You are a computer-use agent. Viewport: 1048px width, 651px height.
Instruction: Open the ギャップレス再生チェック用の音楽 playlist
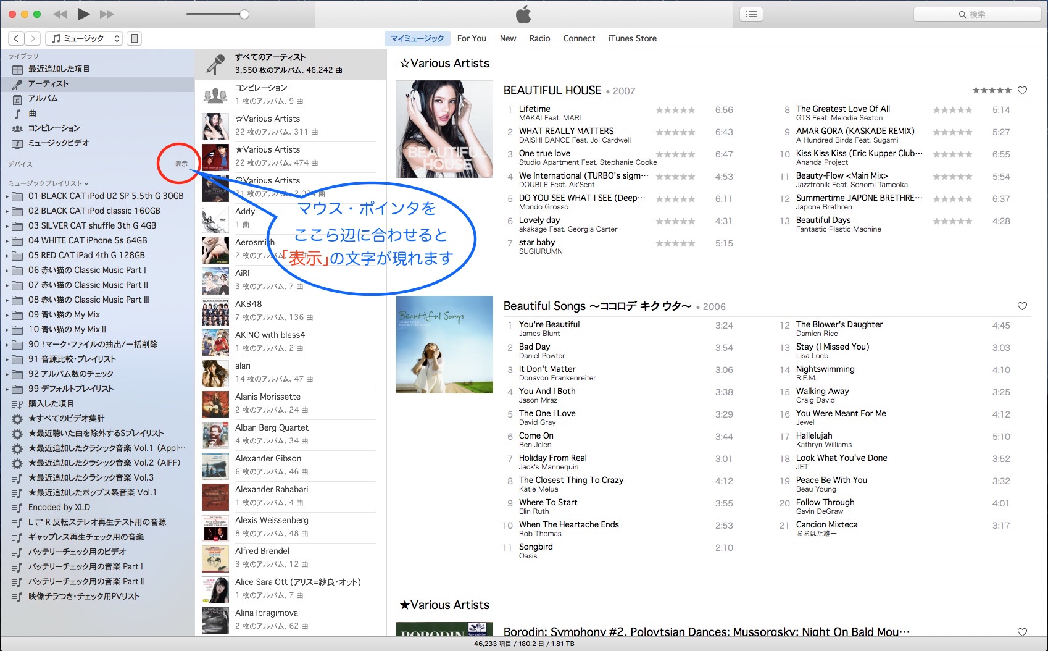(98, 537)
